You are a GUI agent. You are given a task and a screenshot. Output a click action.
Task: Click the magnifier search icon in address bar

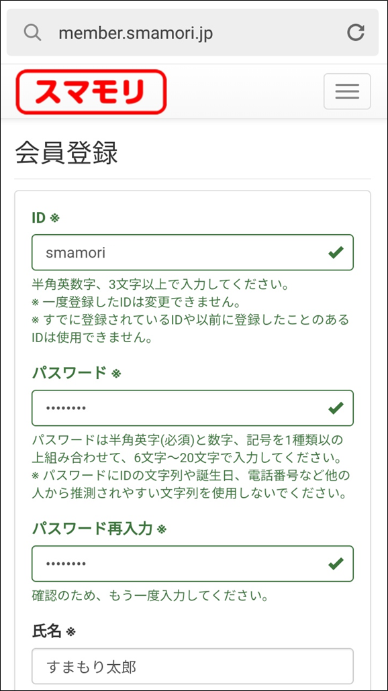tap(33, 33)
